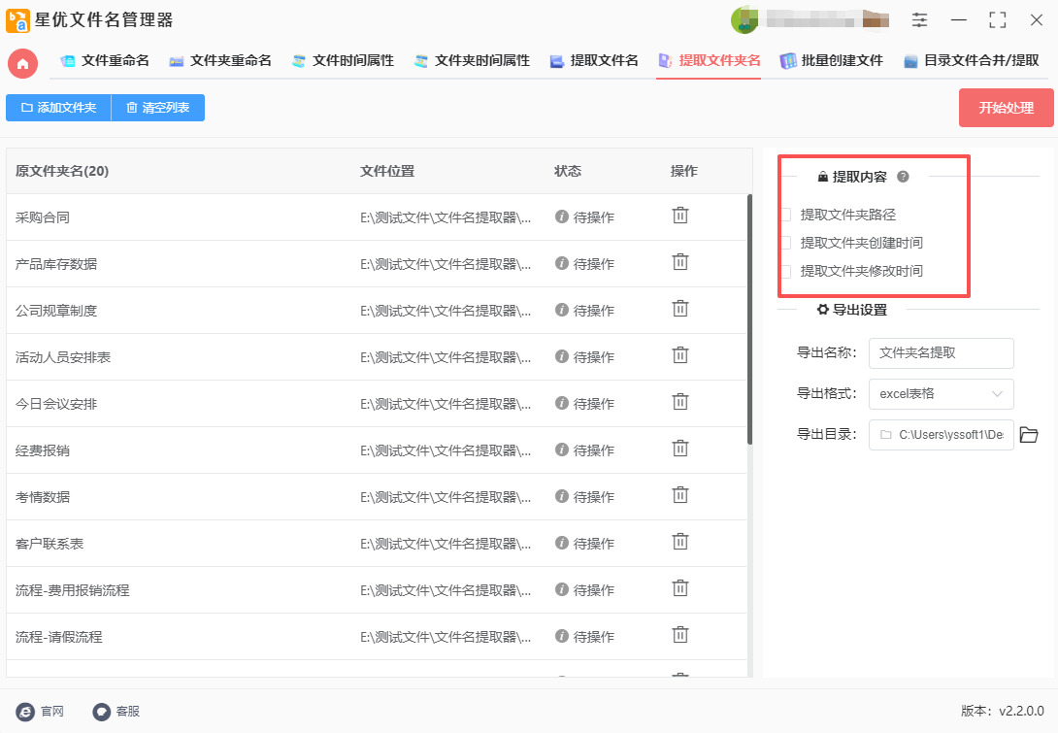Viewport: 1058px width, 733px height.
Task: Open the 批量创建文件 tab
Action: tap(832, 60)
